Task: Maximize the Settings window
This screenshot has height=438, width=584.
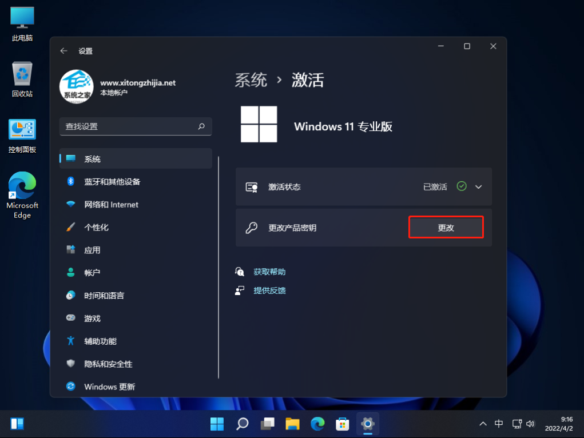Action: pos(467,46)
